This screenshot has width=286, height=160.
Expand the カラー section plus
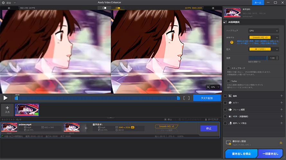click(x=282, y=103)
